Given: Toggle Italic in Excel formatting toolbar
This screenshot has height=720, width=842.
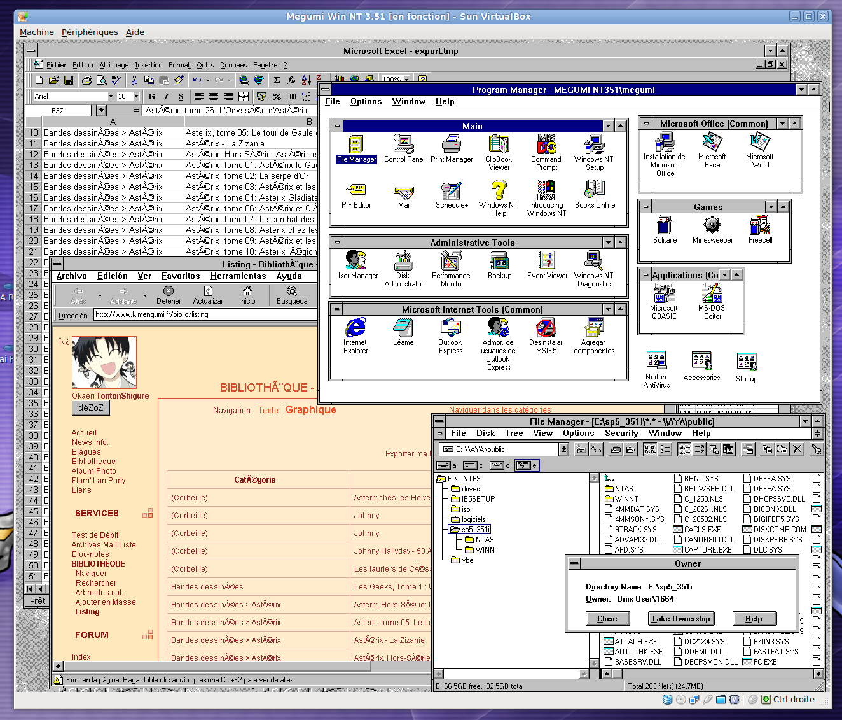Looking at the screenshot, I should [x=166, y=97].
